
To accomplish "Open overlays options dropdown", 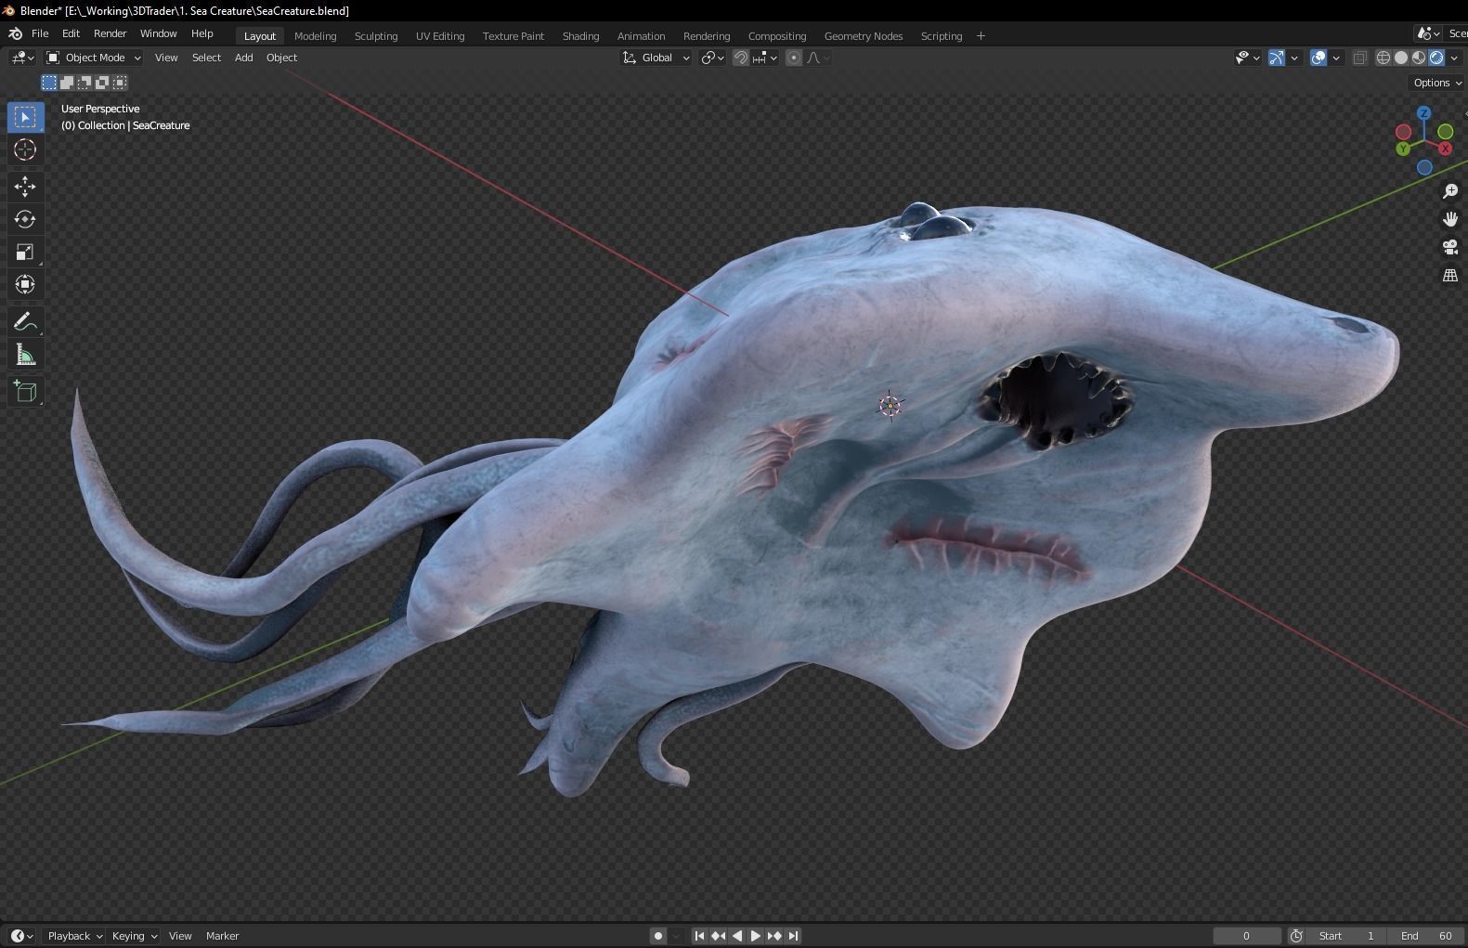I will click(x=1336, y=58).
